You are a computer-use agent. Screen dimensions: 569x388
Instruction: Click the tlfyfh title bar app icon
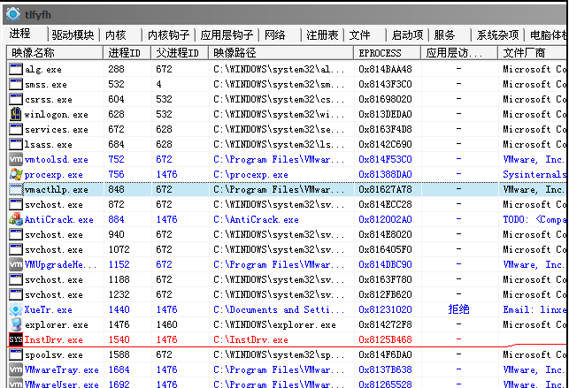tap(13, 14)
